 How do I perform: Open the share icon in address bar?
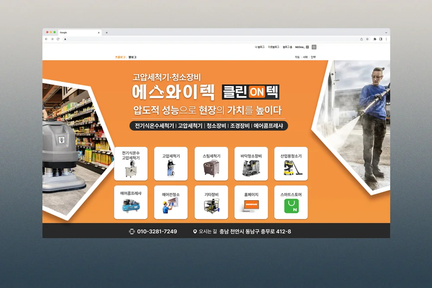(x=362, y=39)
